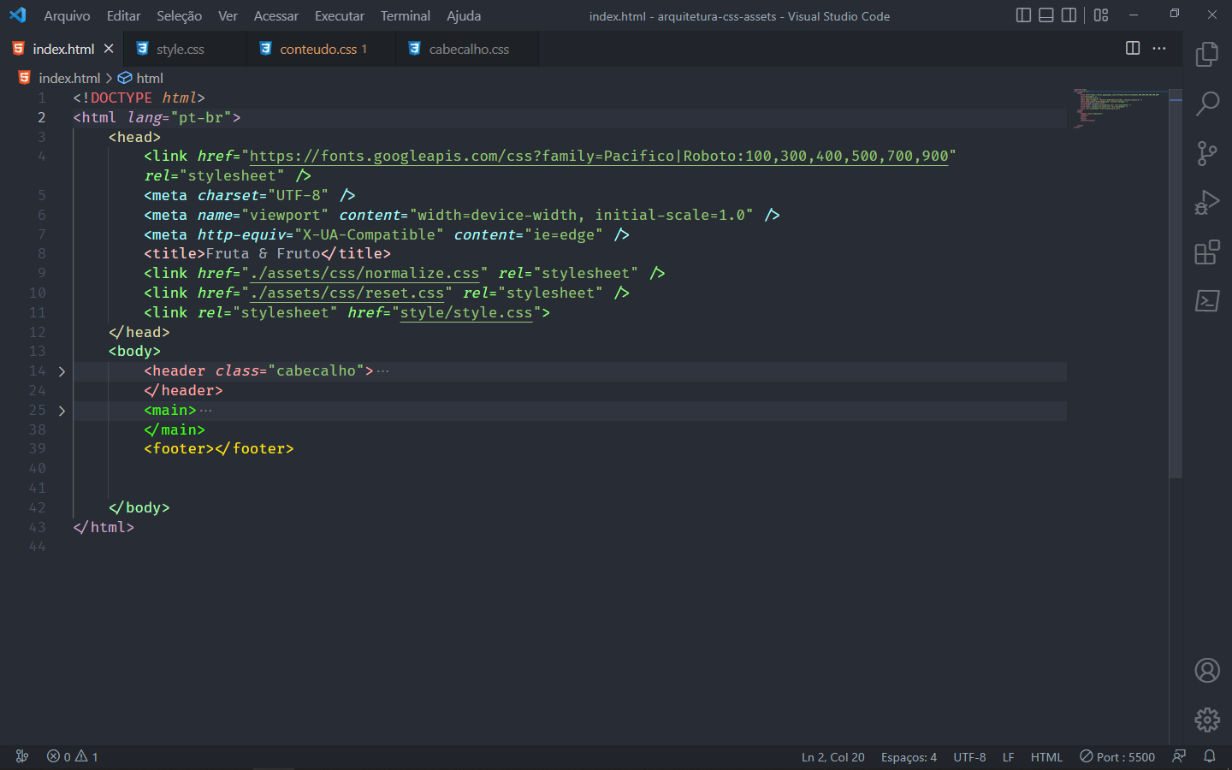This screenshot has height=770, width=1232.
Task: Toggle bottom panel layout icon
Action: pos(1046,15)
